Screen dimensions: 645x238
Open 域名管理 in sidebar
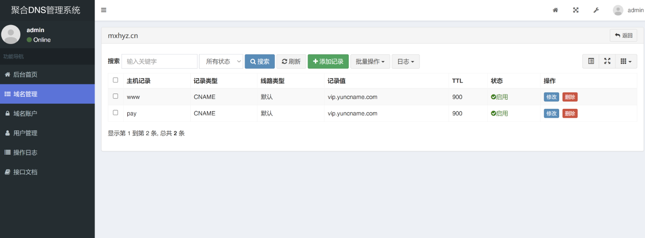(47, 94)
